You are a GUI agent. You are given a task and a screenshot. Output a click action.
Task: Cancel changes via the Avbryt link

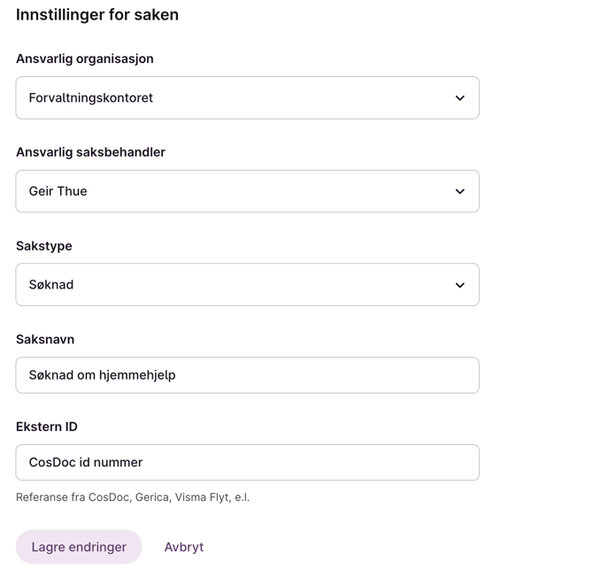[x=184, y=547]
